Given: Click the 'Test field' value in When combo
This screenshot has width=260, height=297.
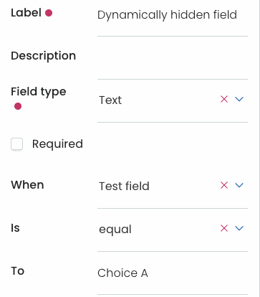Looking at the screenshot, I should 124,186.
